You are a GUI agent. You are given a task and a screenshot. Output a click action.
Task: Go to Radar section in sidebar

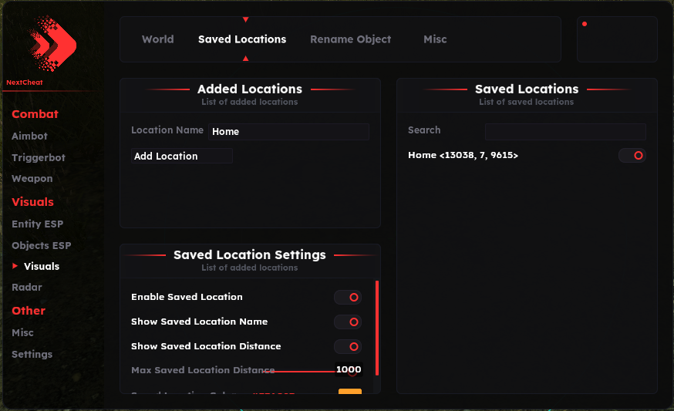(27, 287)
